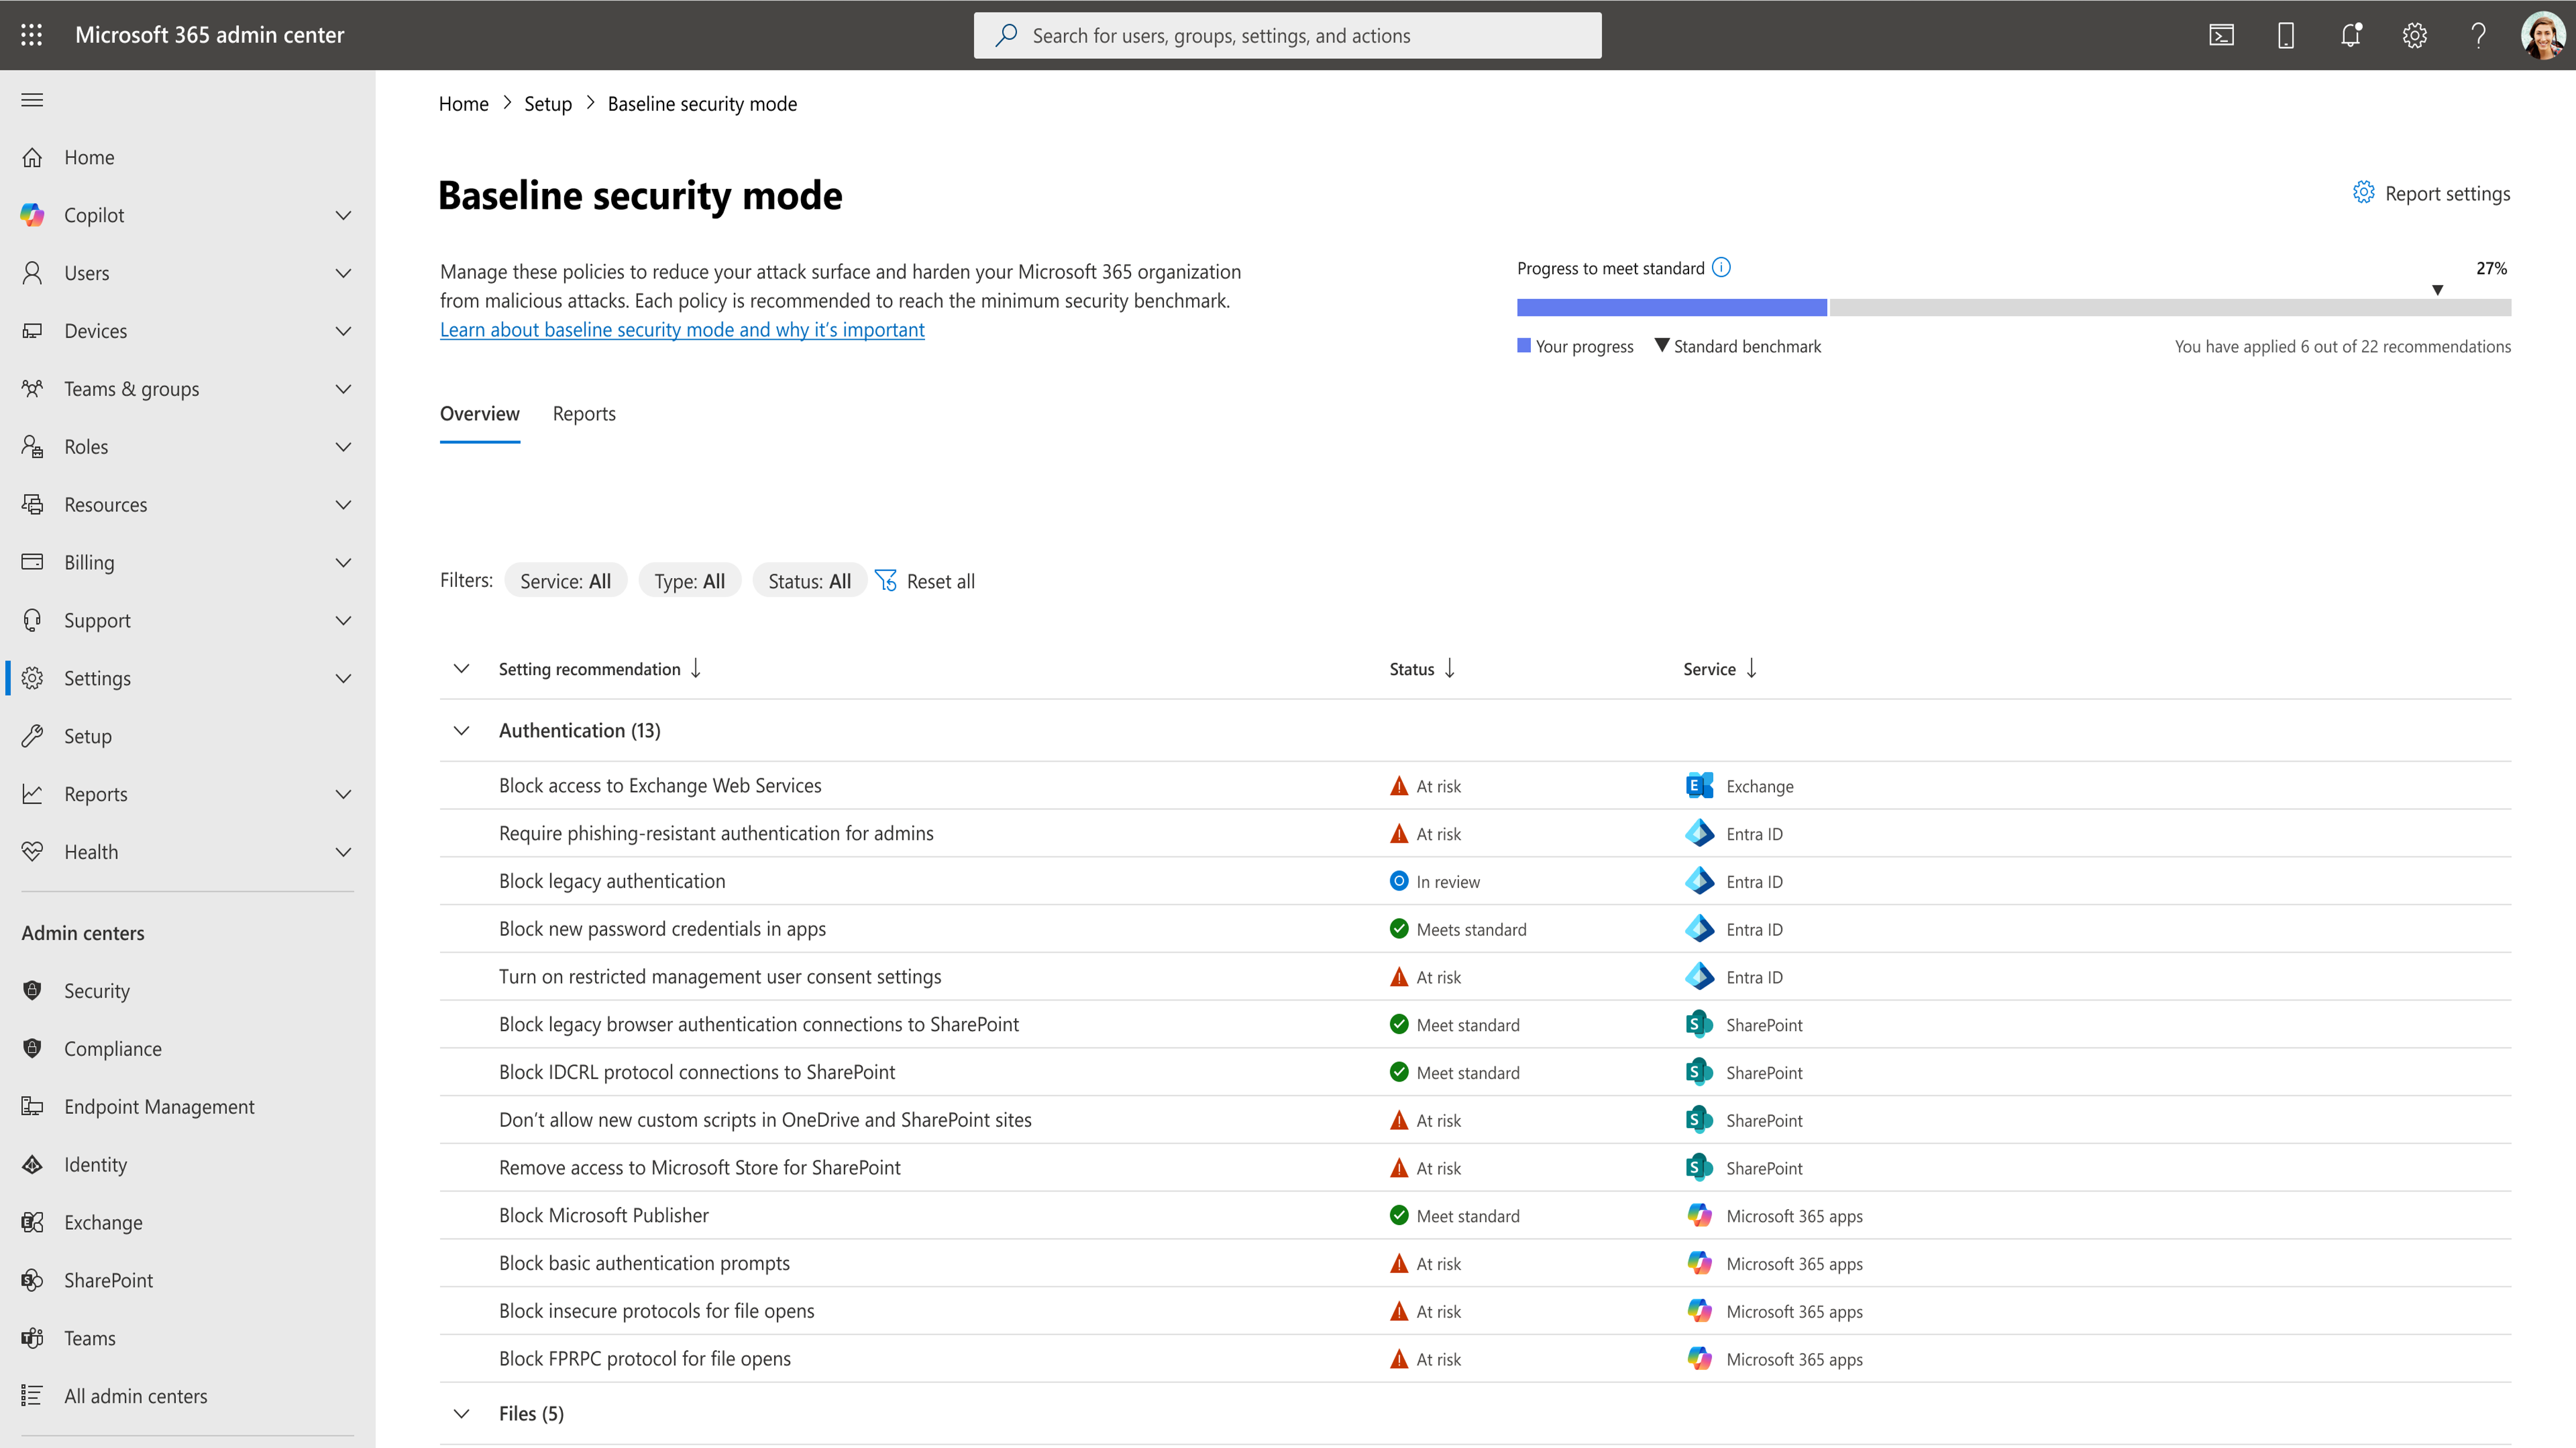Open the Security admin center shield icon
Screen dimensions: 2576x1448
[x=32, y=990]
